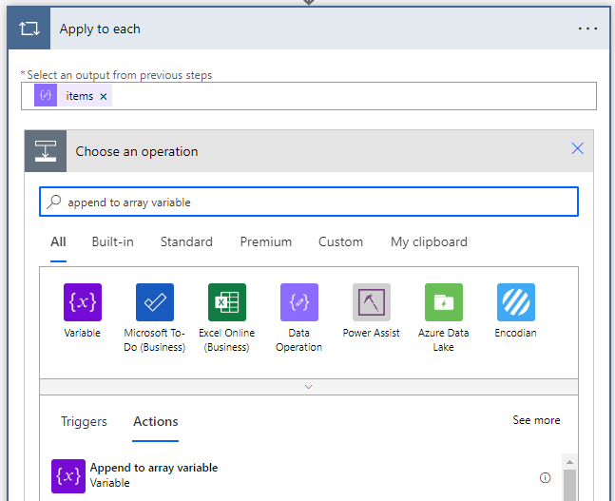Switch to the Built-in tab
The width and height of the screenshot is (615, 501).
click(112, 241)
